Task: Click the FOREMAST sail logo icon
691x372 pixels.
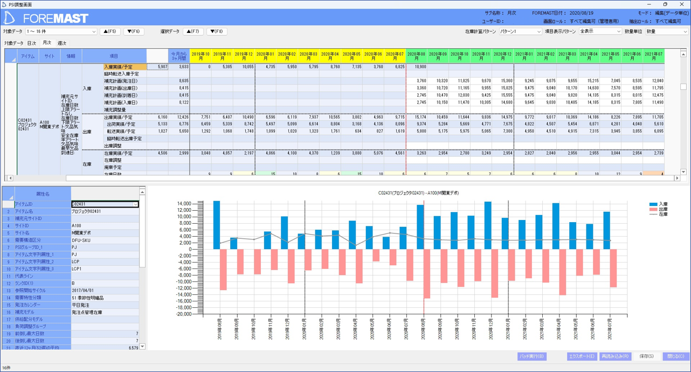Action: [x=10, y=18]
